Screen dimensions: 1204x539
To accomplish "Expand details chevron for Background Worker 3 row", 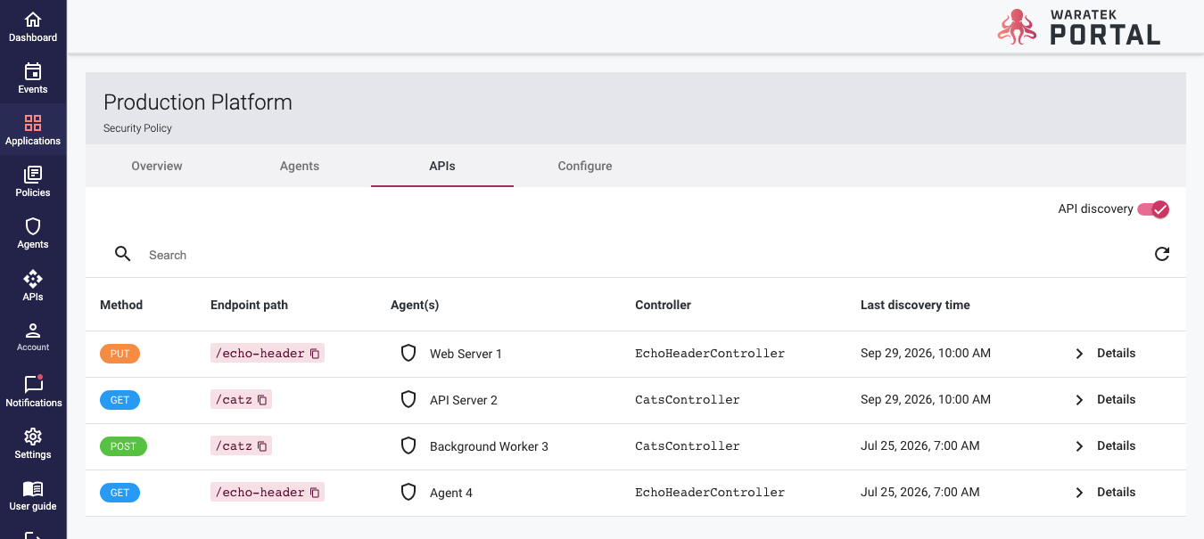I will click(x=1079, y=446).
